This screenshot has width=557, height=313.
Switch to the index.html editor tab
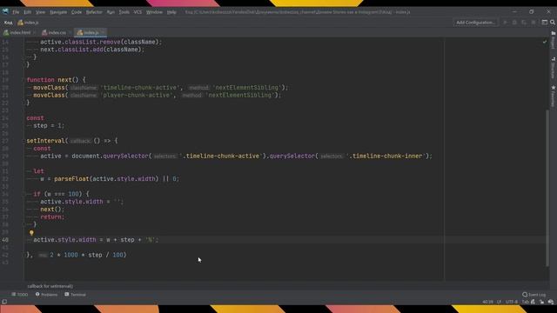coord(20,33)
